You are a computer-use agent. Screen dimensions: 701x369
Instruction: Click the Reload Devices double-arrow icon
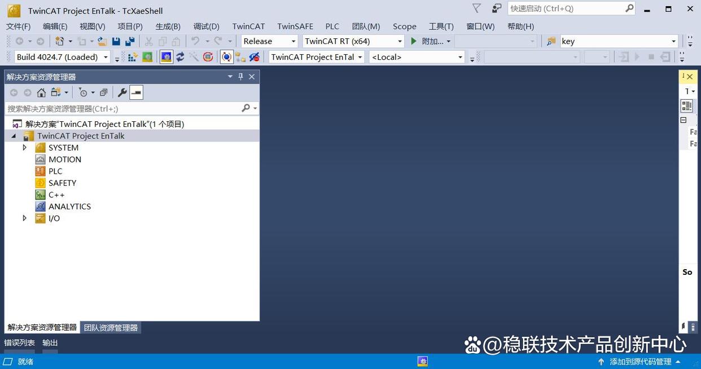click(x=181, y=57)
